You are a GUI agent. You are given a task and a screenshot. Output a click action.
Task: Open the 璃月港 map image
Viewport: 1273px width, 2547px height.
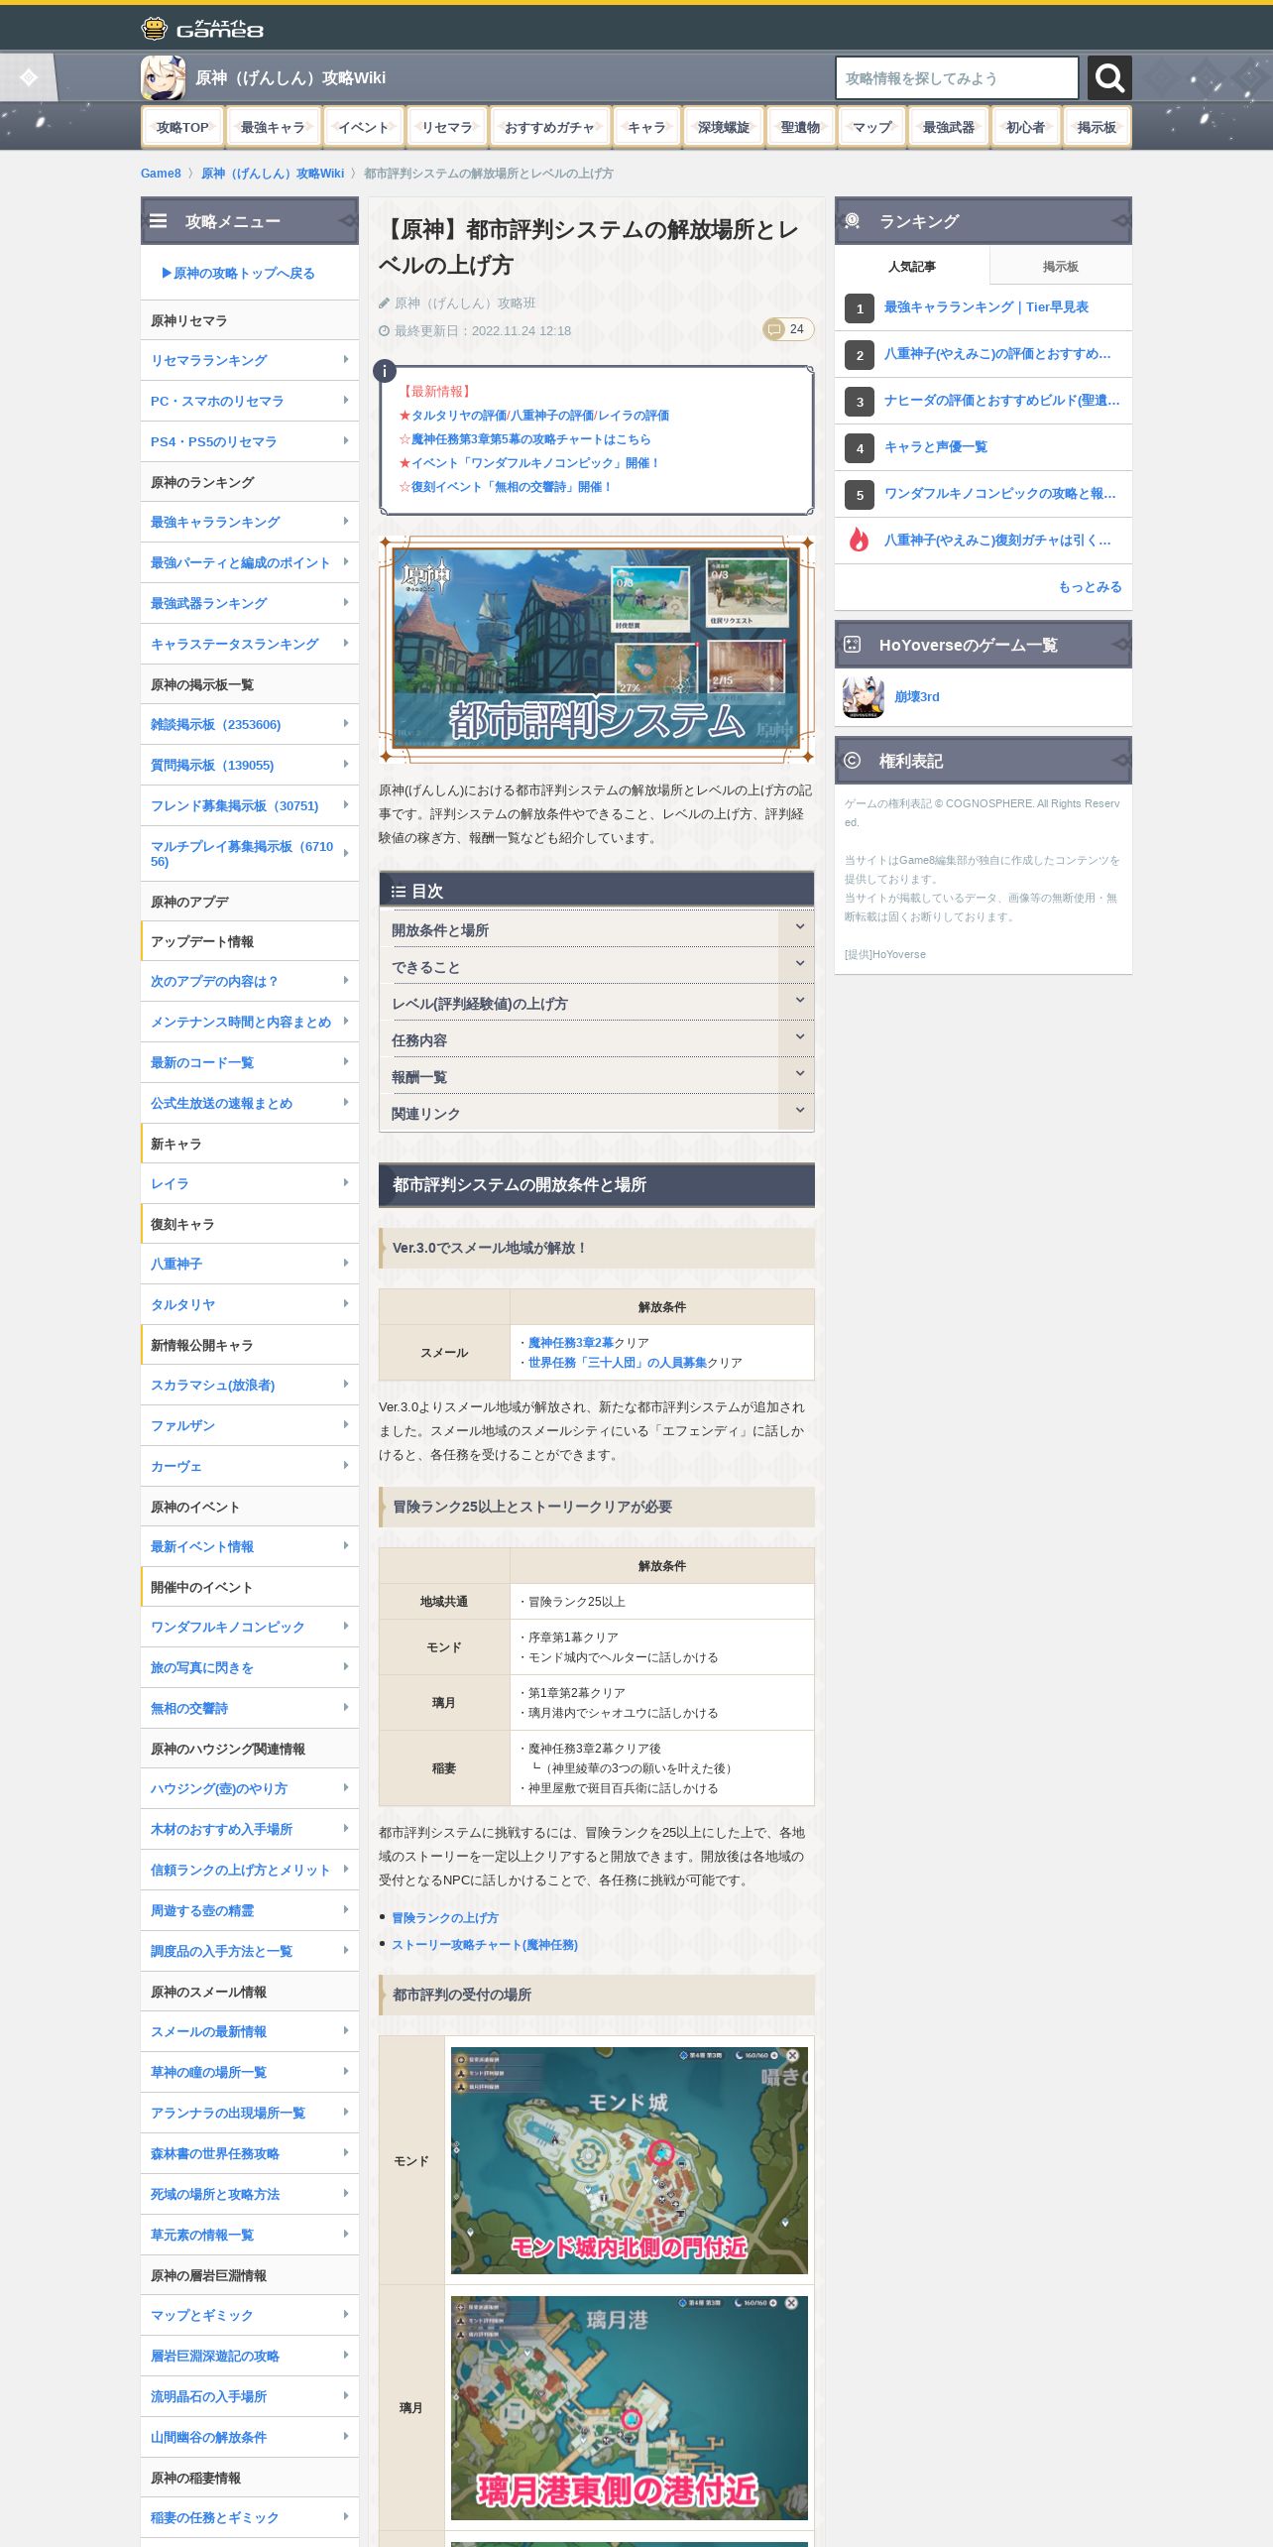629,2408
